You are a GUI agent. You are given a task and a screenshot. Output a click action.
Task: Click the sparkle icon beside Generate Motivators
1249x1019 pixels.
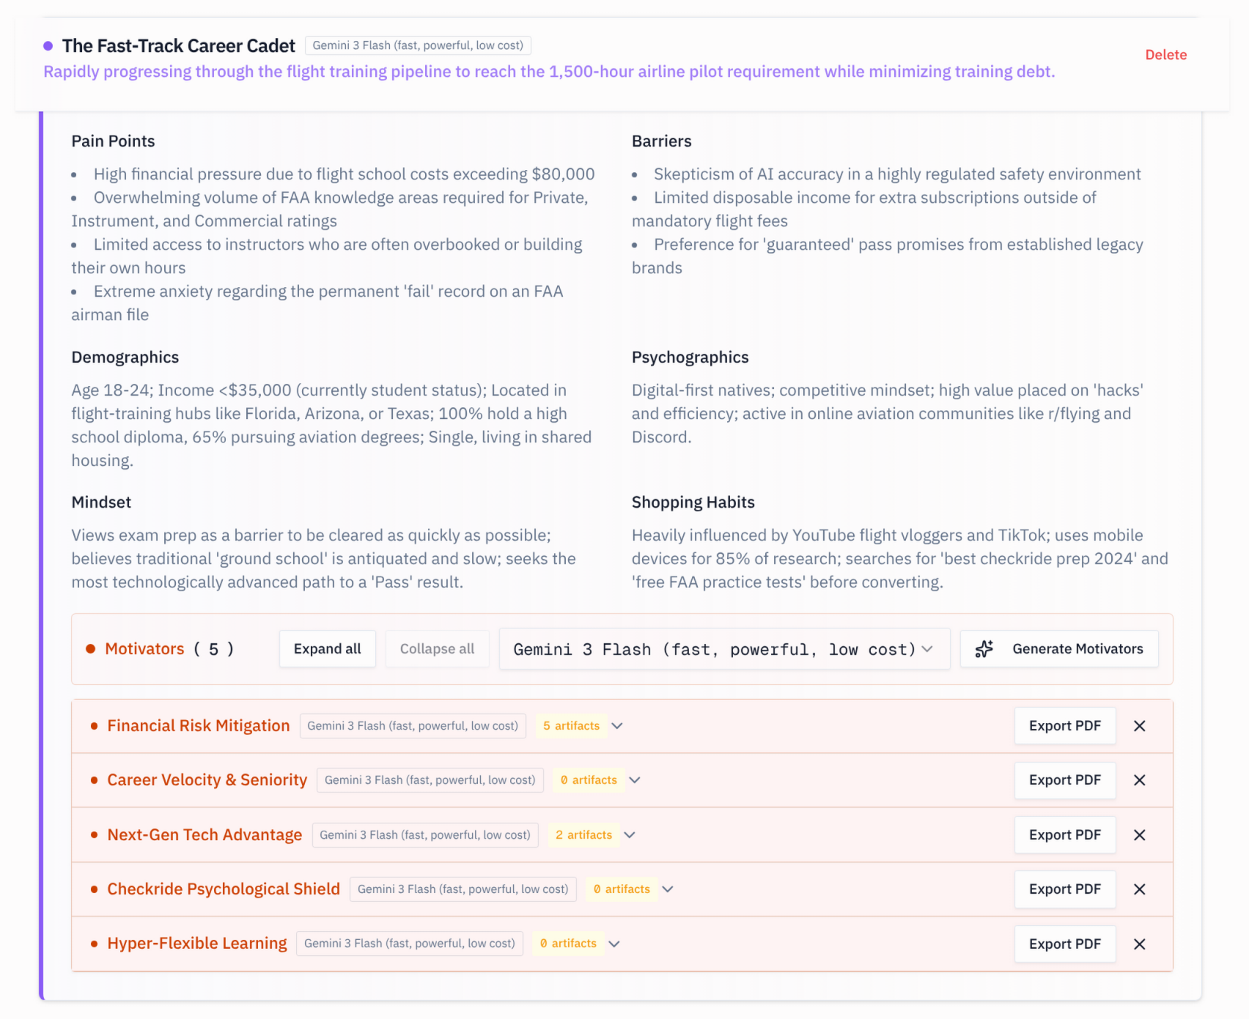tap(984, 649)
